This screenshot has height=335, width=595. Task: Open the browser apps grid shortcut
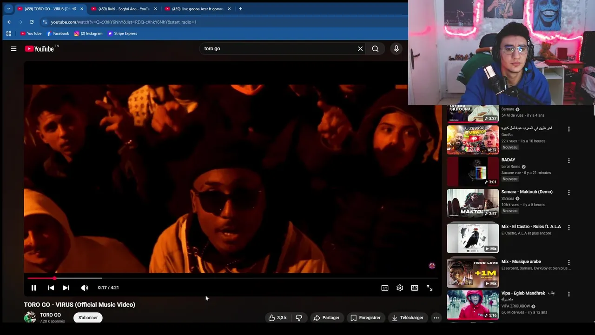[8, 33]
